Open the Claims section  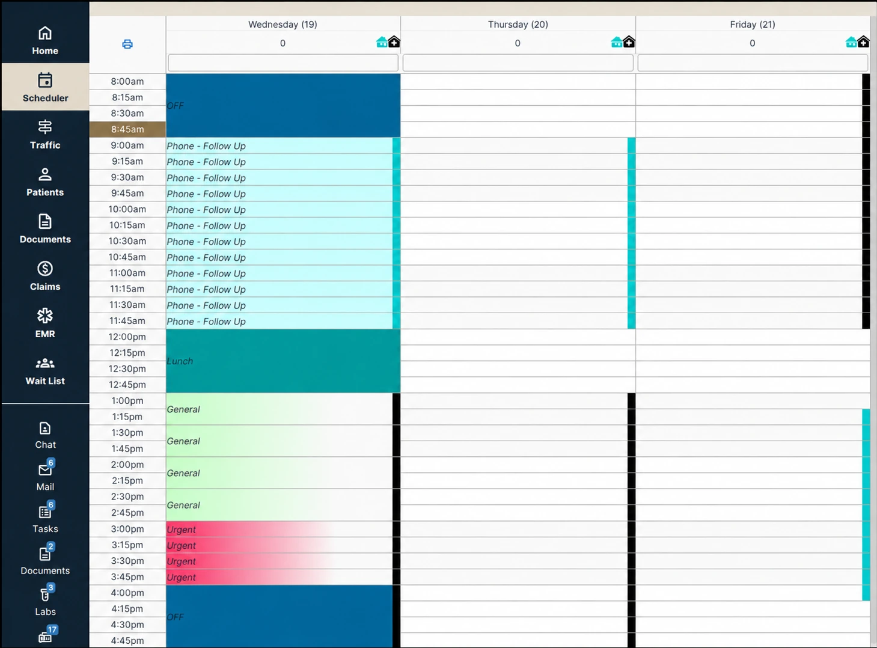click(x=45, y=276)
